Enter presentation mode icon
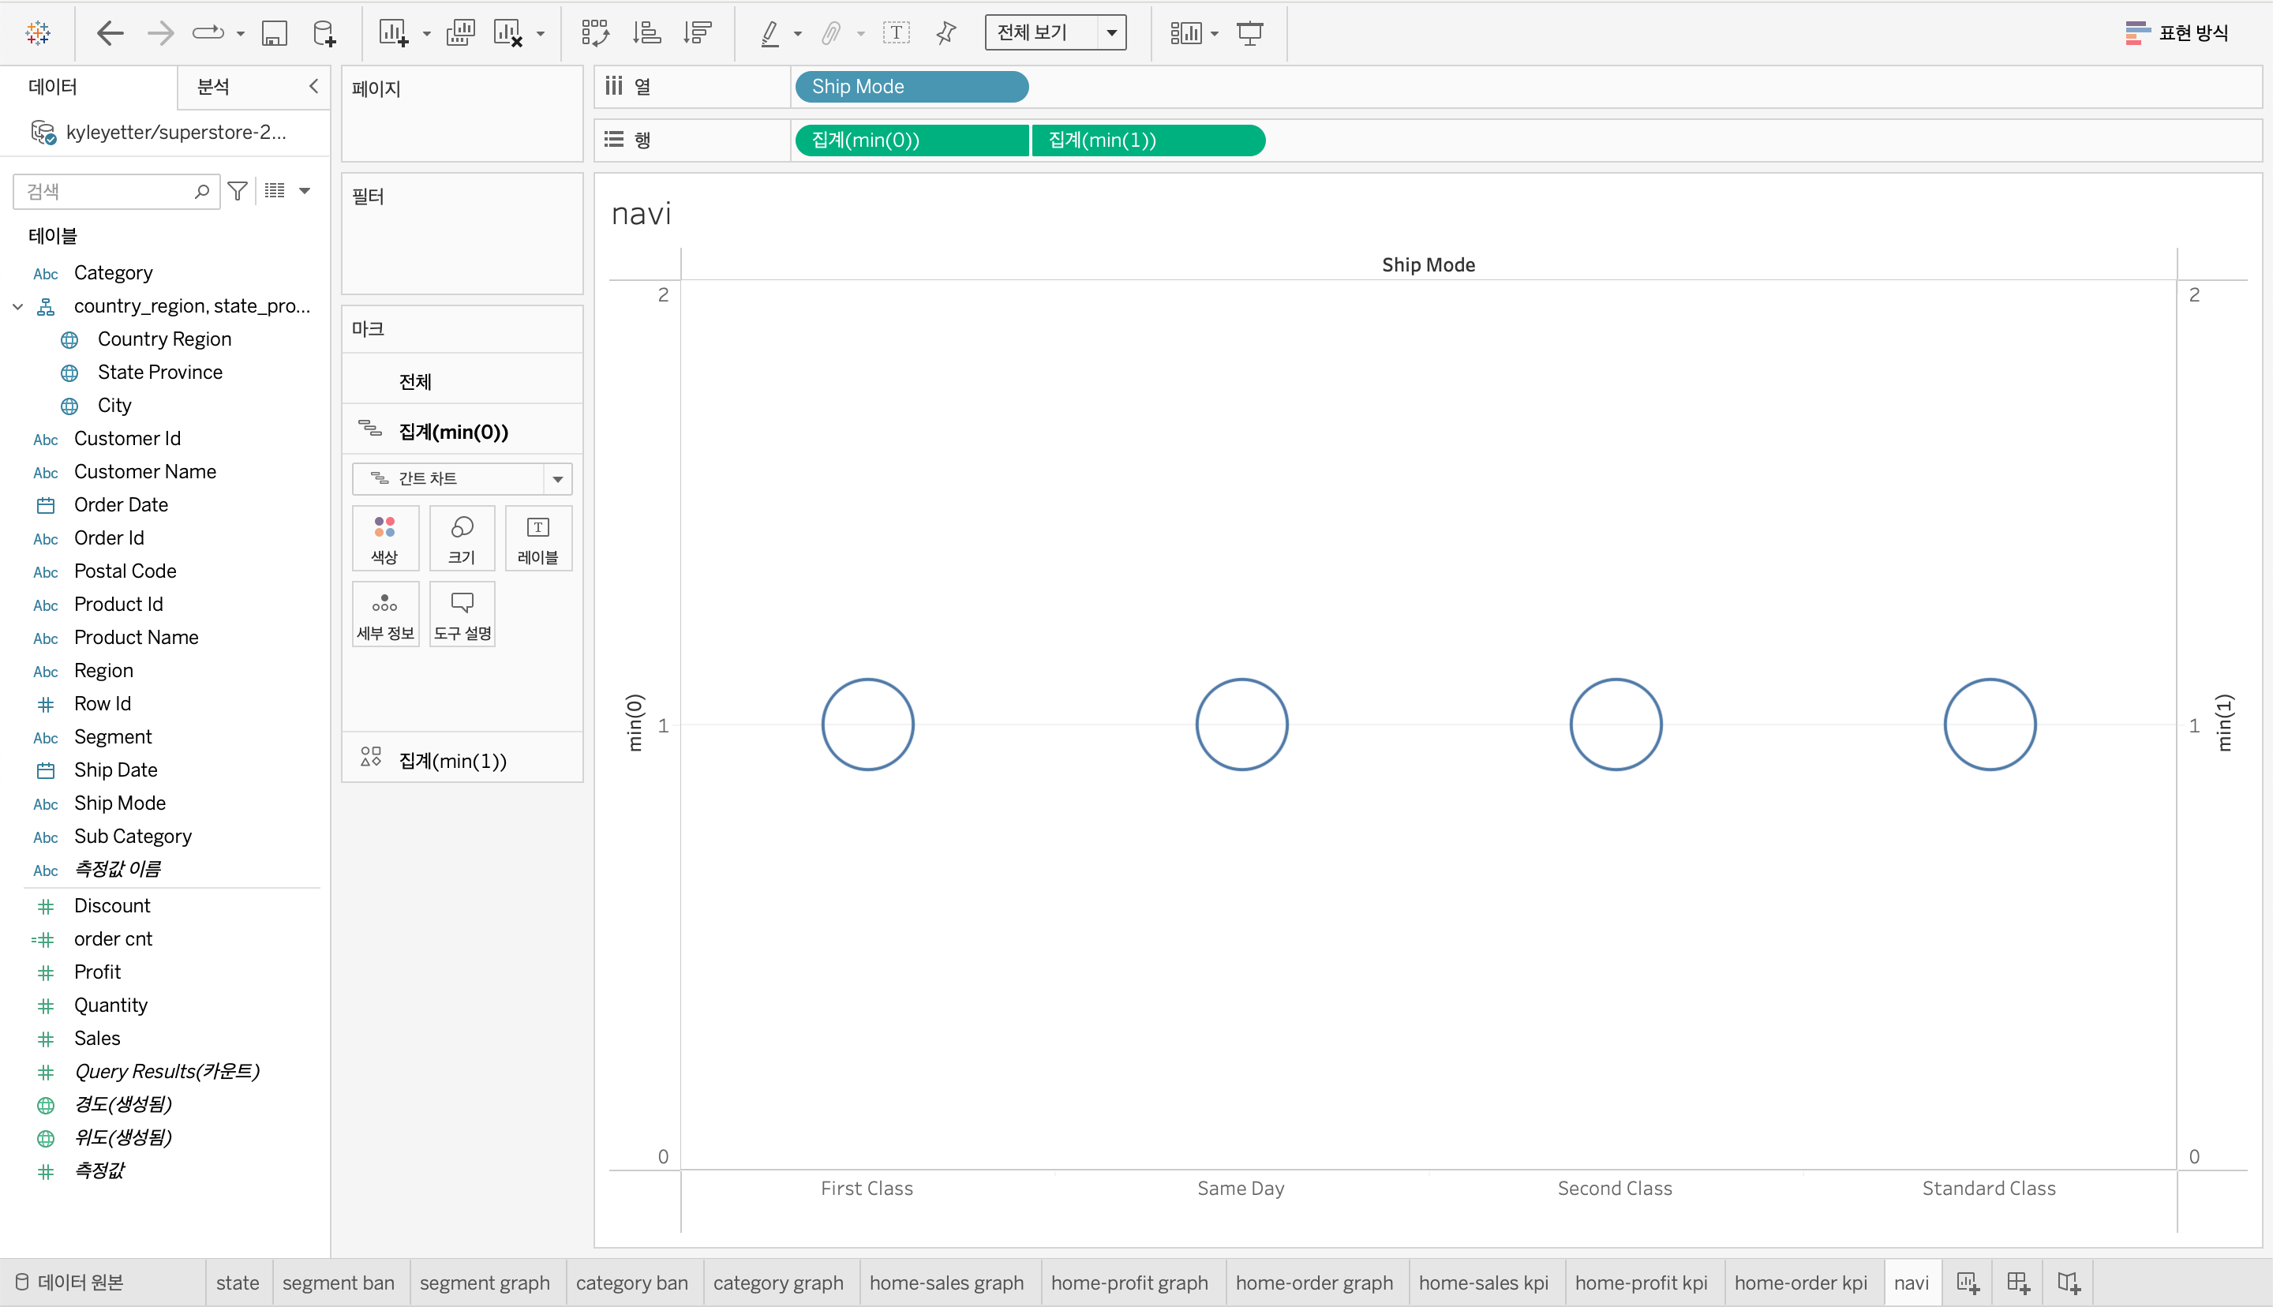 pyautogui.click(x=1250, y=33)
